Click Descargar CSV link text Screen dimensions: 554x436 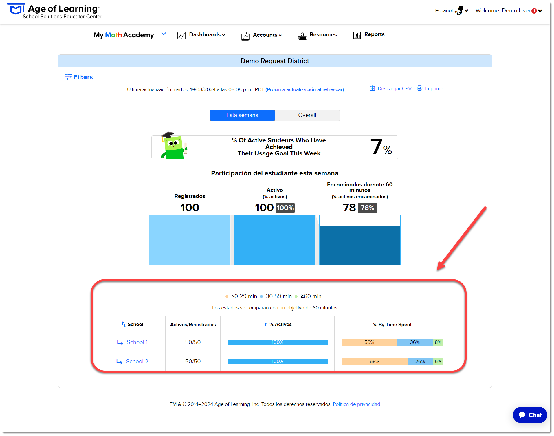pos(395,89)
